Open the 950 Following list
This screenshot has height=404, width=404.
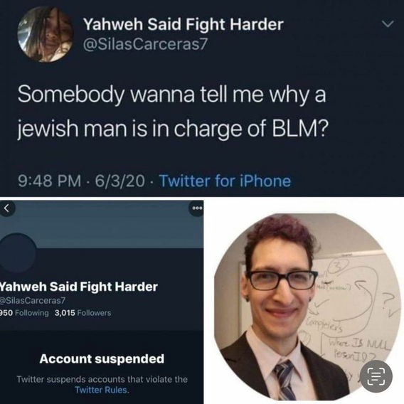point(24,313)
